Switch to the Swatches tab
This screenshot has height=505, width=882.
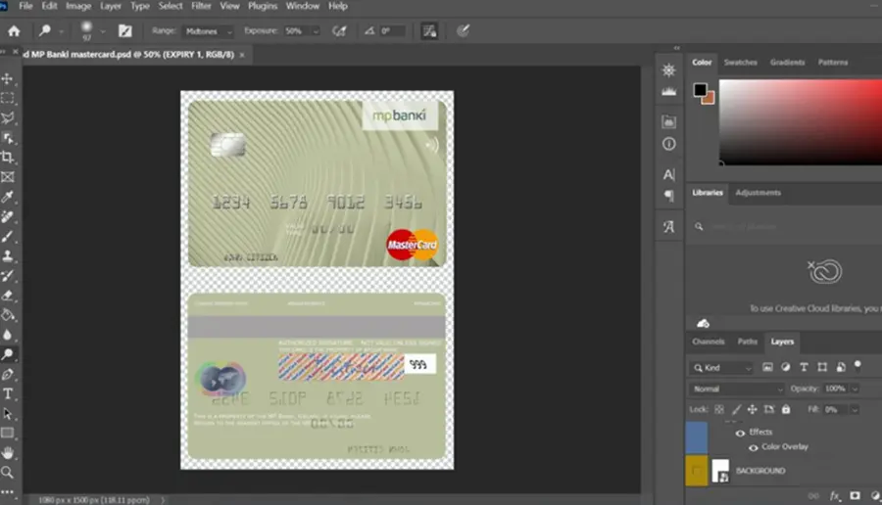click(740, 63)
